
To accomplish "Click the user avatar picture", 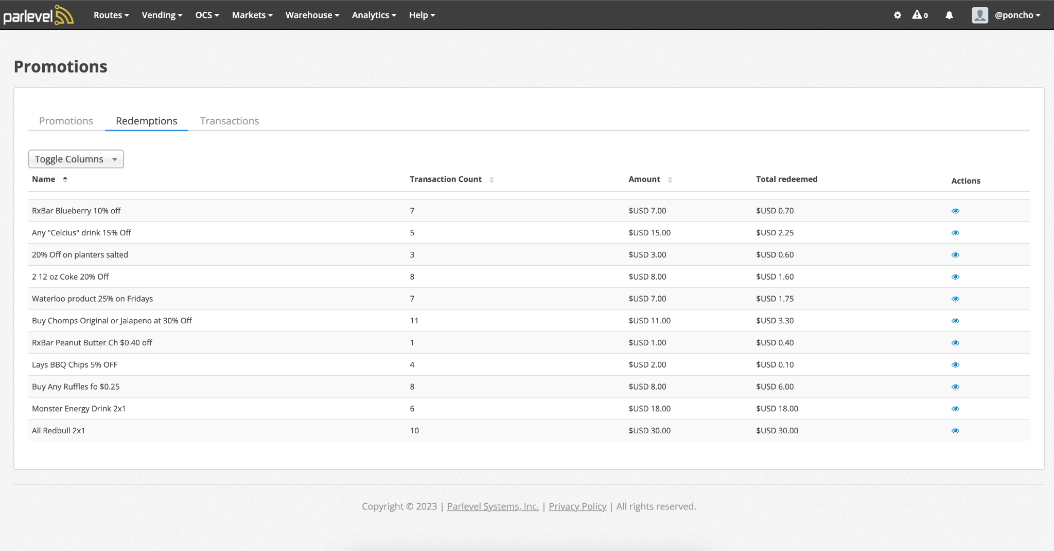I will coord(980,15).
